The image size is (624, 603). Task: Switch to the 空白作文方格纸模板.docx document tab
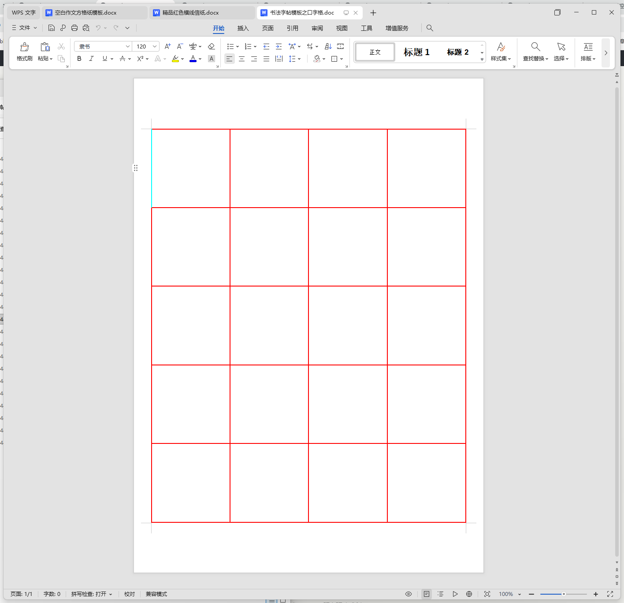click(85, 13)
